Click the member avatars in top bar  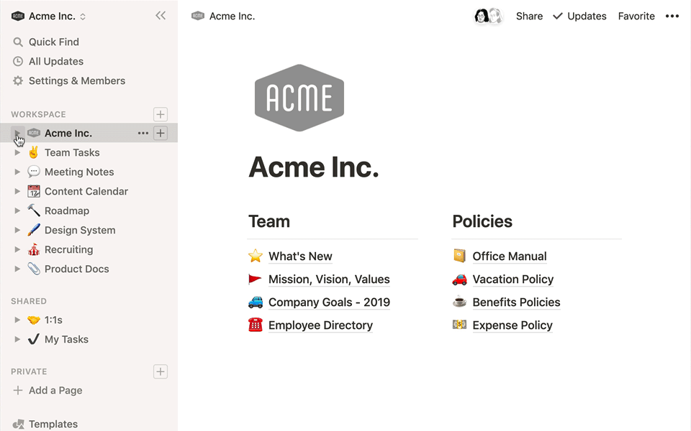[487, 16]
